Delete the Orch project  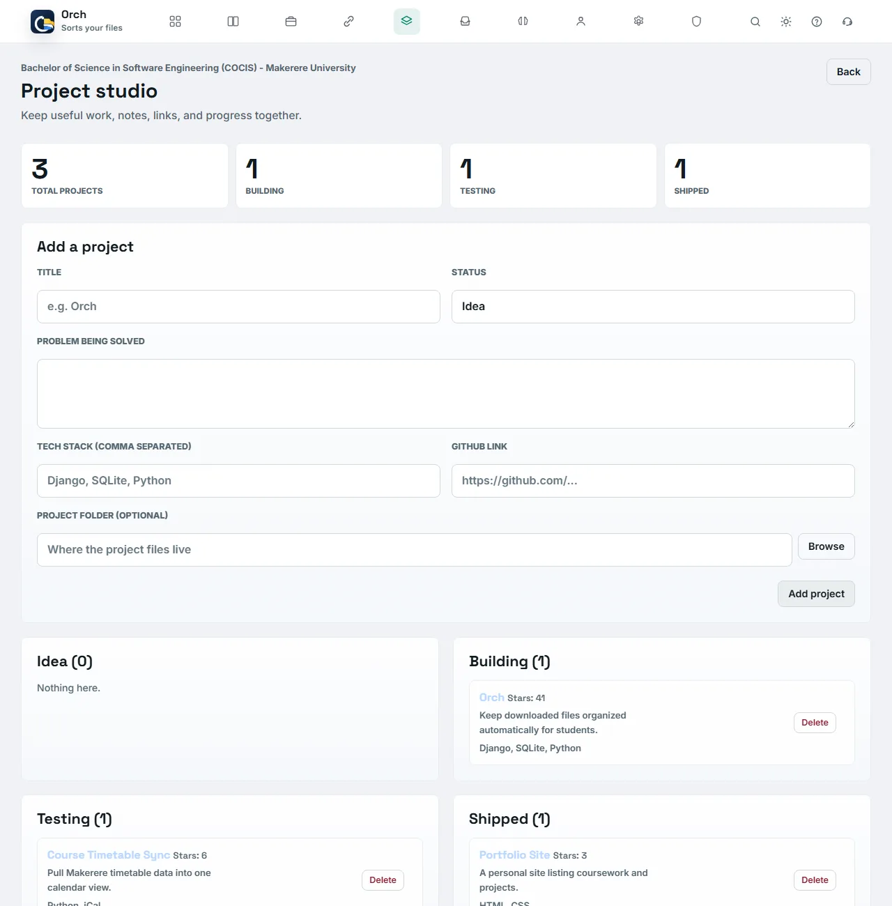click(815, 723)
